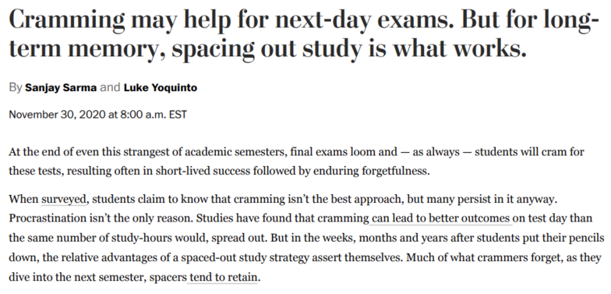611x294 pixels.
Task: Open the Sanjay Sarma author link
Action: click(61, 87)
